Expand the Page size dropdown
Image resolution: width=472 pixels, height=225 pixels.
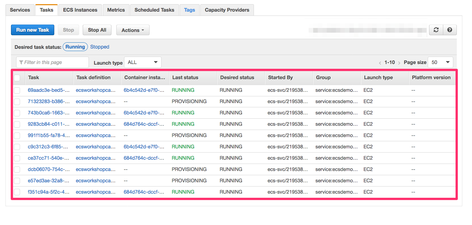tap(440, 62)
